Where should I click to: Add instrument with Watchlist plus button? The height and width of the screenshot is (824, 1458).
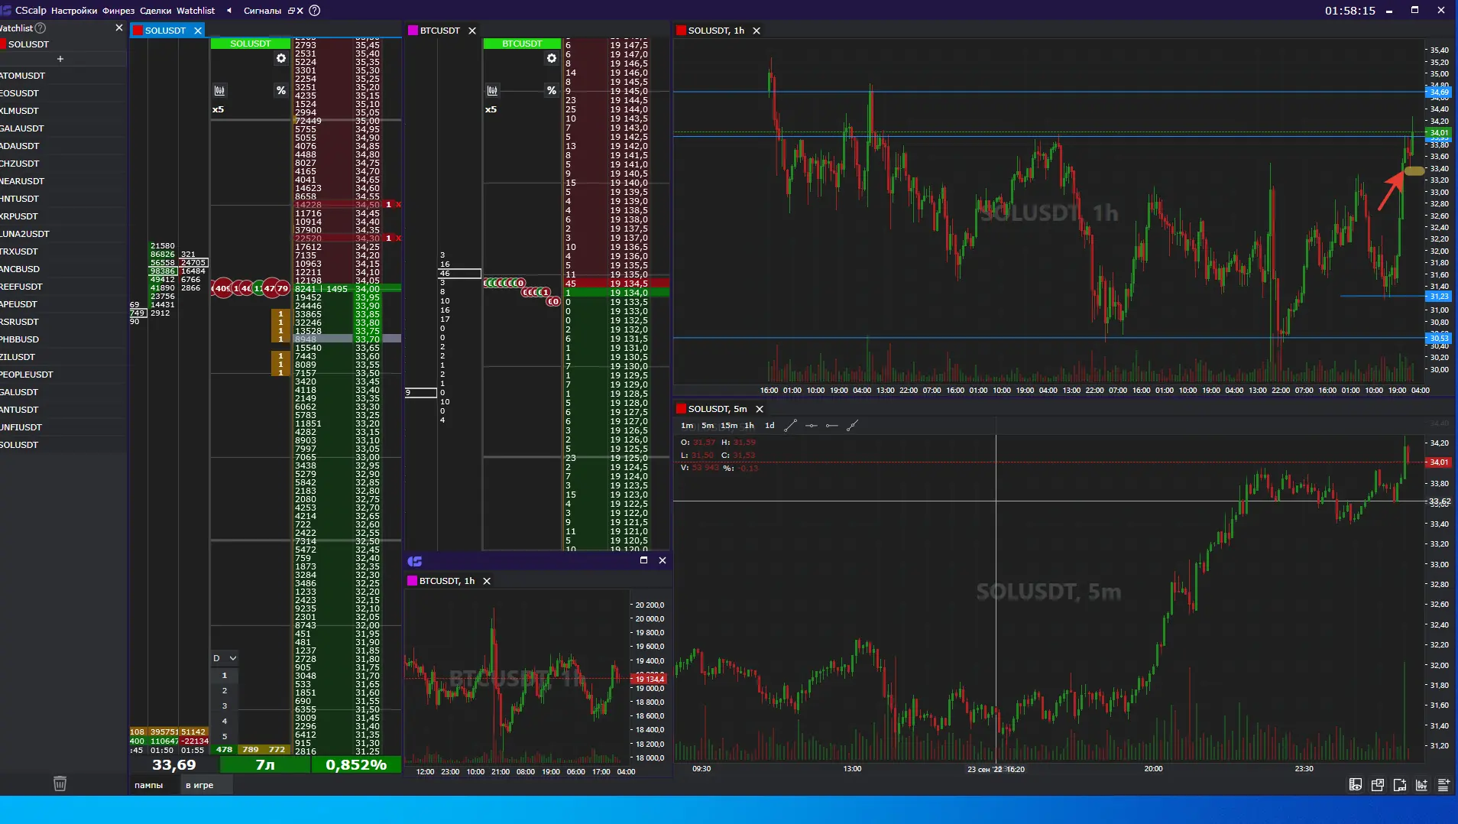click(x=60, y=59)
